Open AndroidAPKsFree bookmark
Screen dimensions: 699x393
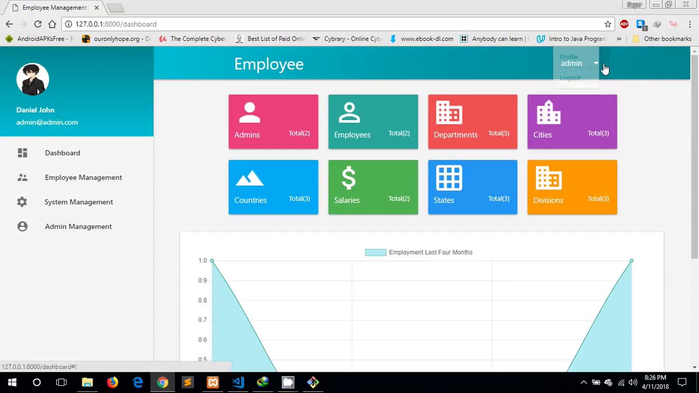(x=39, y=39)
